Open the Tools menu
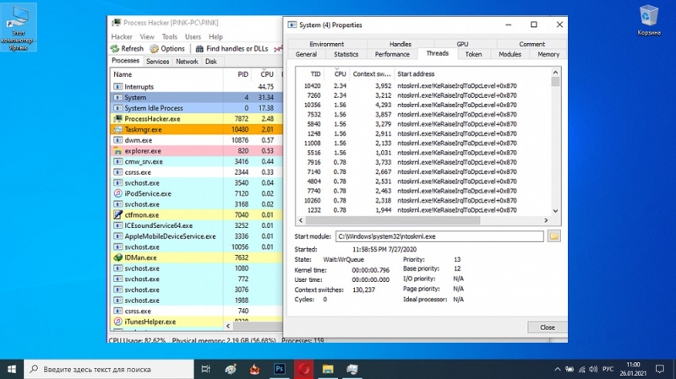 coord(170,36)
